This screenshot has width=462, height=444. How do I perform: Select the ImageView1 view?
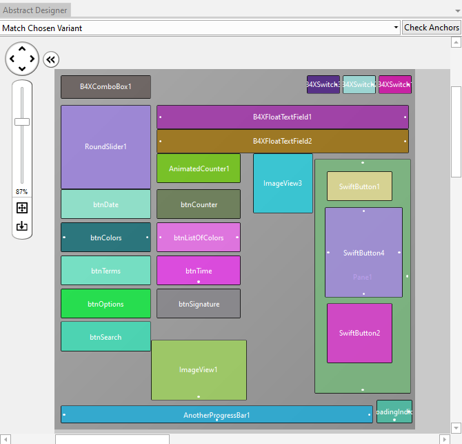click(199, 370)
